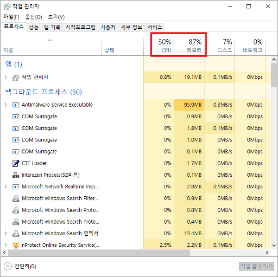Screen dimensions: 278x277
Task: Sort by the 네트워크 column header
Action: pyautogui.click(x=250, y=46)
